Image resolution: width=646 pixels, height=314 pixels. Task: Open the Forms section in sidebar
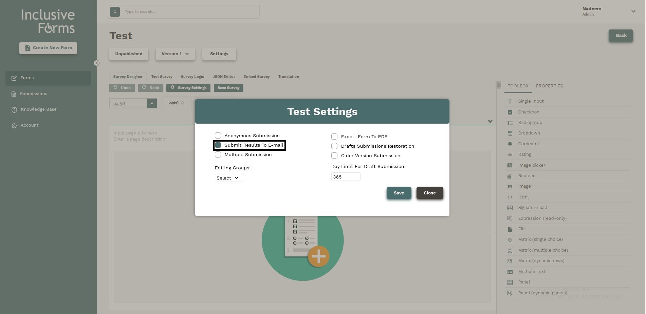click(27, 78)
